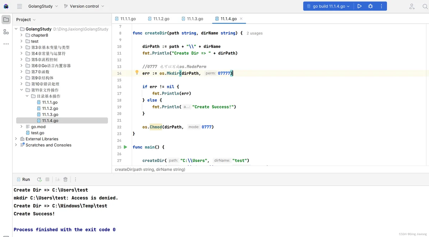Screen dimensions: 429x237
Task: Open more run actions menu
Action: tap(381, 6)
